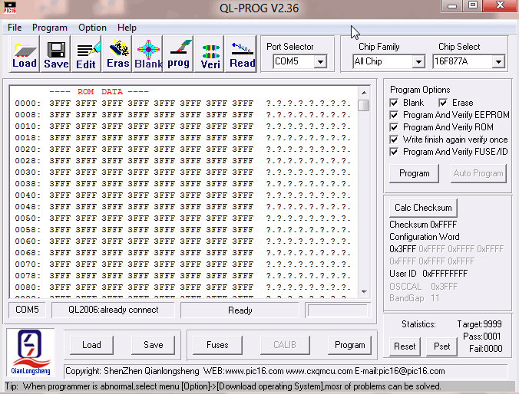Click the QianLongsheng logo image

point(31,352)
